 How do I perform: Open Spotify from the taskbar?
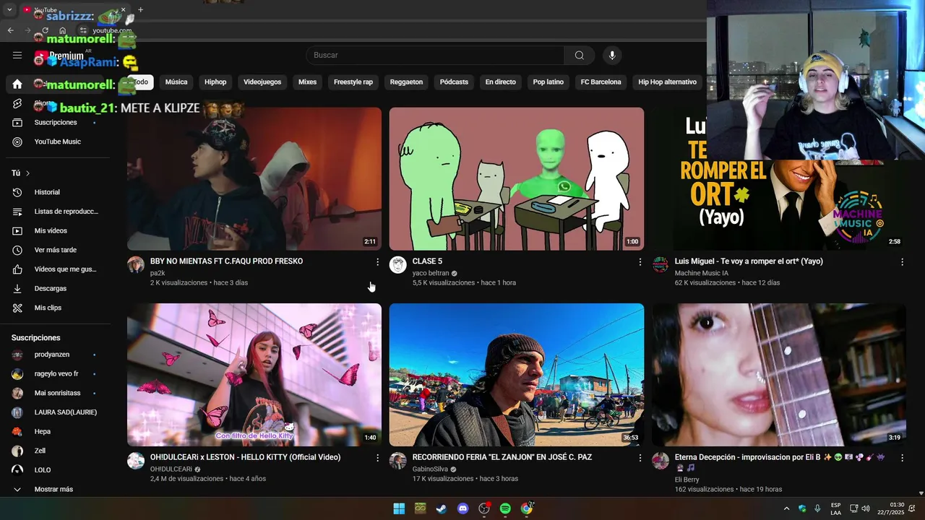coord(506,508)
